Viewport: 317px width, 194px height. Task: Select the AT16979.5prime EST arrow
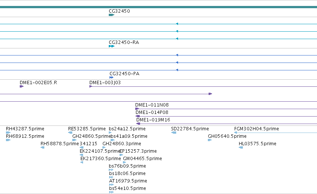pyautogui.click(x=111, y=185)
